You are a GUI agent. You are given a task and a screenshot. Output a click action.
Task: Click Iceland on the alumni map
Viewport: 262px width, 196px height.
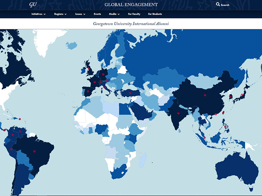click(71, 45)
